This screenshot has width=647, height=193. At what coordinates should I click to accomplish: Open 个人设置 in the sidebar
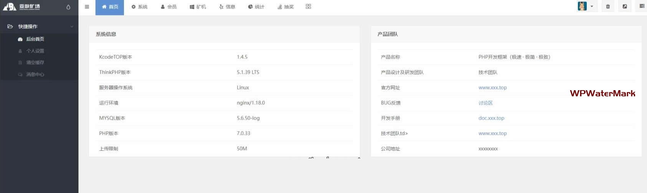(x=35, y=51)
